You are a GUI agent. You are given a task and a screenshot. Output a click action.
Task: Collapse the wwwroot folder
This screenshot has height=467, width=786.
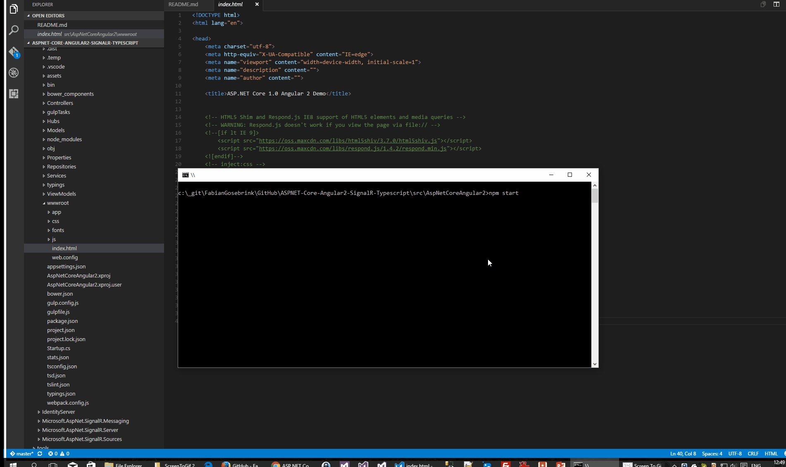(94, 203)
